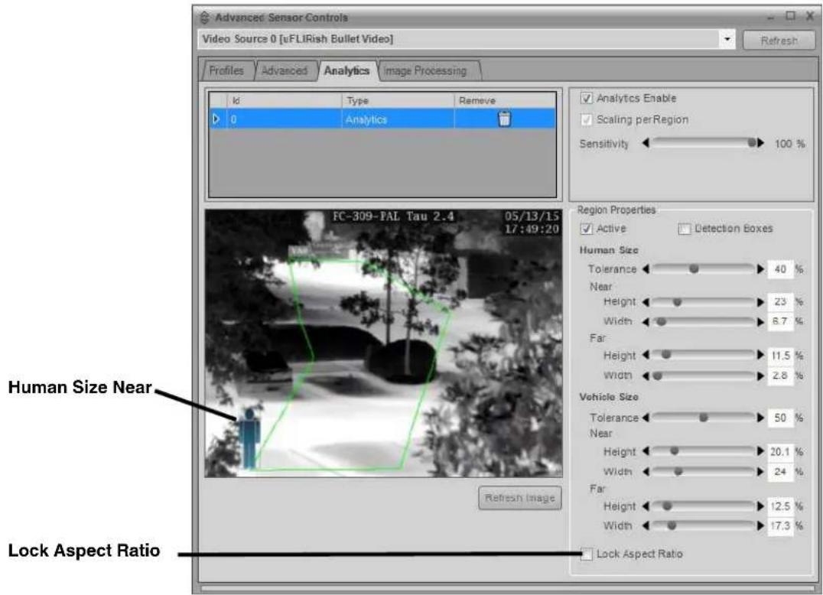Viewport: 823px width, 595px height.
Task: Toggle the Active region checkbox
Action: [587, 229]
